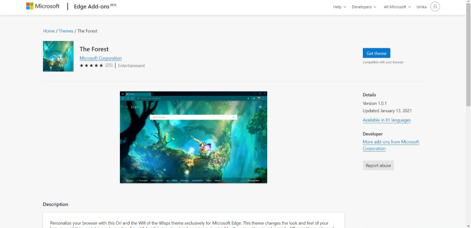Expand the Help dropdown menu
471x228 pixels.
click(x=340, y=7)
